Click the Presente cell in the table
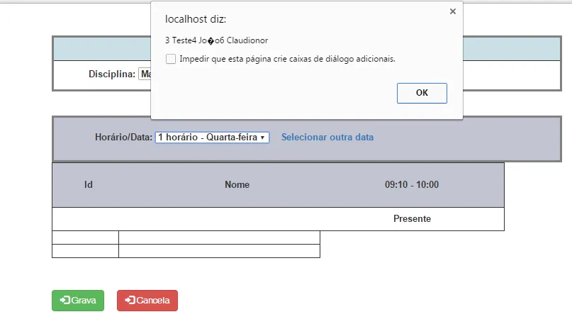This screenshot has width=572, height=324. [412, 219]
